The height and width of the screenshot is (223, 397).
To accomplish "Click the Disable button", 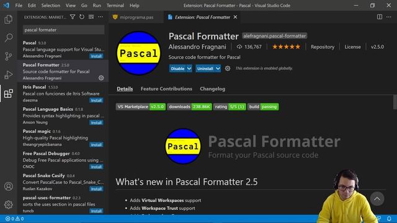I will 177,69.
